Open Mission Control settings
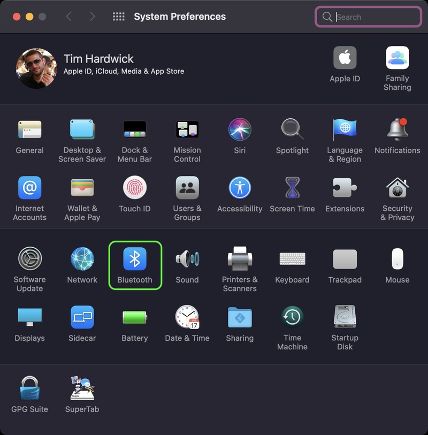The height and width of the screenshot is (435, 428). pyautogui.click(x=187, y=130)
